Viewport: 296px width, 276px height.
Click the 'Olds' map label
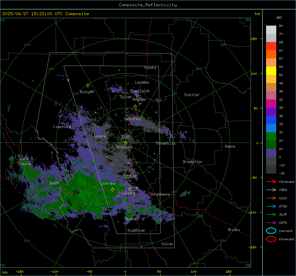point(125,137)
